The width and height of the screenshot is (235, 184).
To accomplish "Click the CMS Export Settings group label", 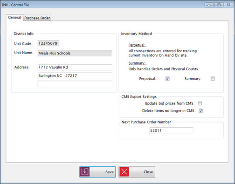I will coord(139,97).
